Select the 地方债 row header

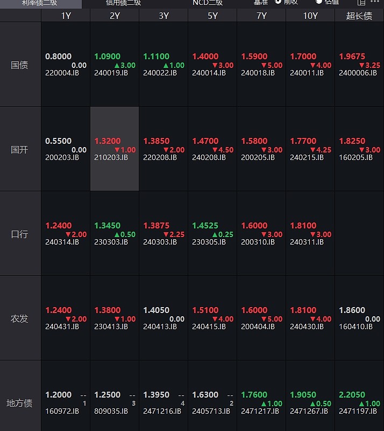[x=20, y=403]
